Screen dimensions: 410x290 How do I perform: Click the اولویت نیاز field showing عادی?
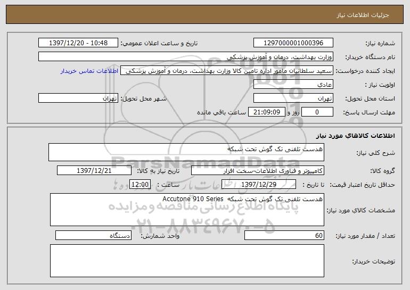tap(293, 85)
